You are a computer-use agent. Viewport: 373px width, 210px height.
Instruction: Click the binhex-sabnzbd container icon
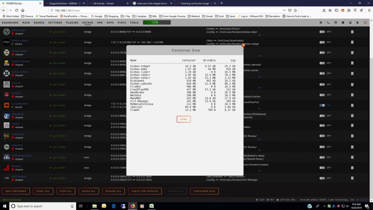point(6,63)
